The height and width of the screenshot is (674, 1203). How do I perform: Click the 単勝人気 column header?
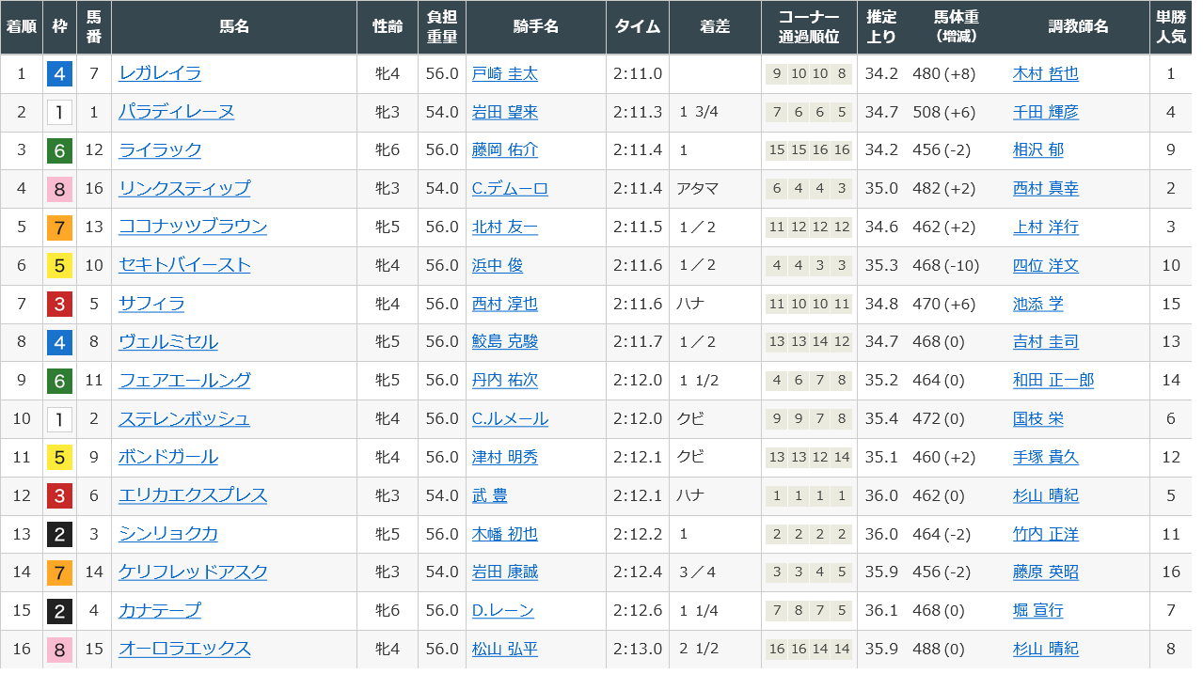tap(1170, 27)
